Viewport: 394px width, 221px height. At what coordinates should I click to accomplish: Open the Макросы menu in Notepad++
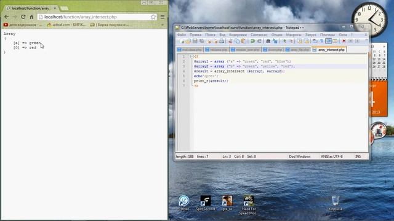(x=294, y=35)
